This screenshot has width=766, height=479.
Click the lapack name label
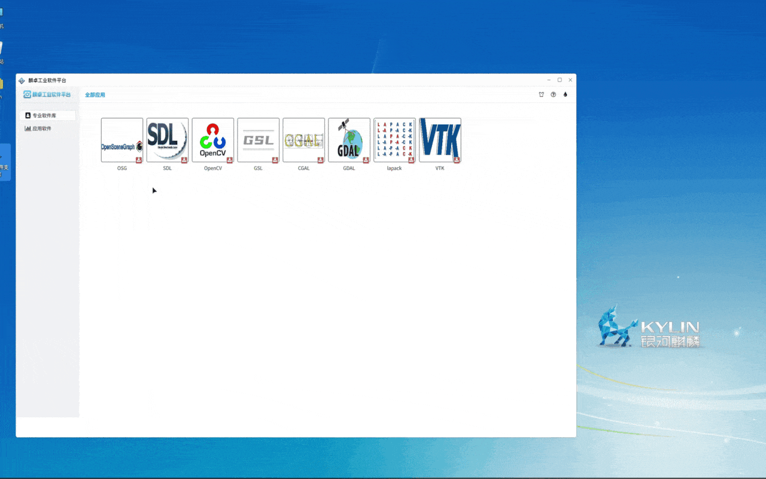[x=395, y=168]
